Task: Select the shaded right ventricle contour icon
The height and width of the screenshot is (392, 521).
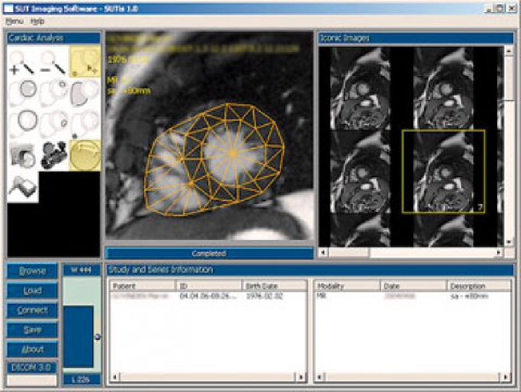Action: coord(85,93)
